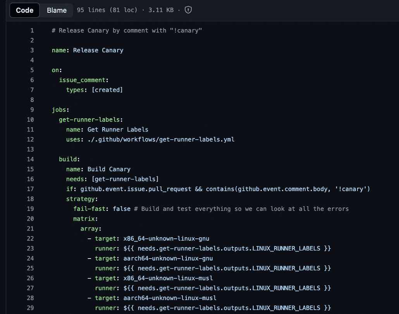Switch to the Blame view
399x314 pixels.
coord(56,10)
